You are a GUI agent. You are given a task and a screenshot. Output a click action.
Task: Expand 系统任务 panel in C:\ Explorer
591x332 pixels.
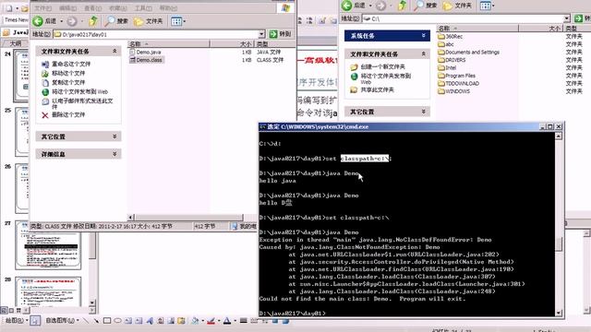pos(423,35)
